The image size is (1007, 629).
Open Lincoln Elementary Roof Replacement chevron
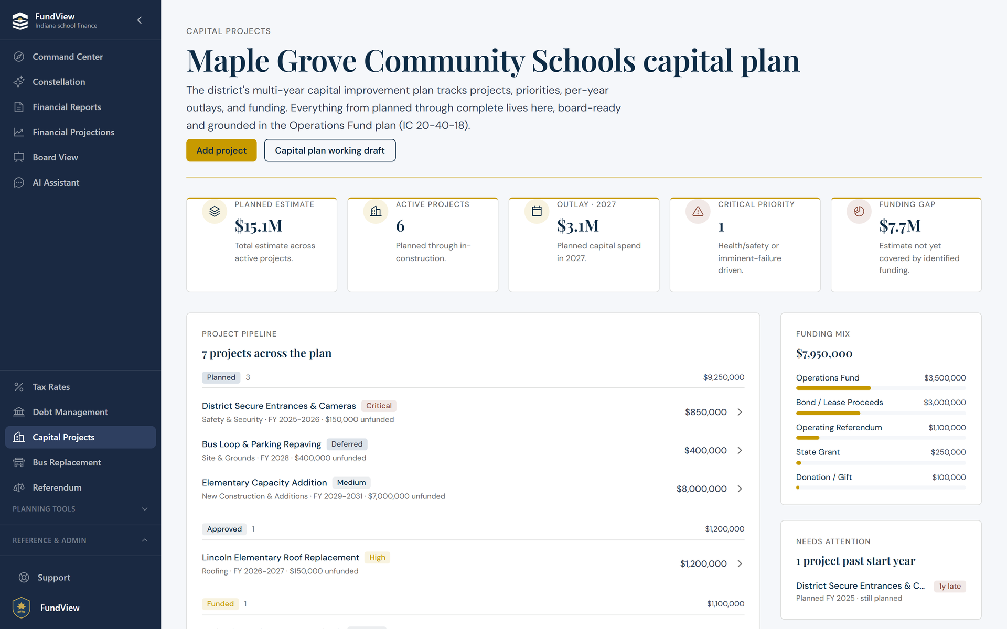pyautogui.click(x=740, y=563)
